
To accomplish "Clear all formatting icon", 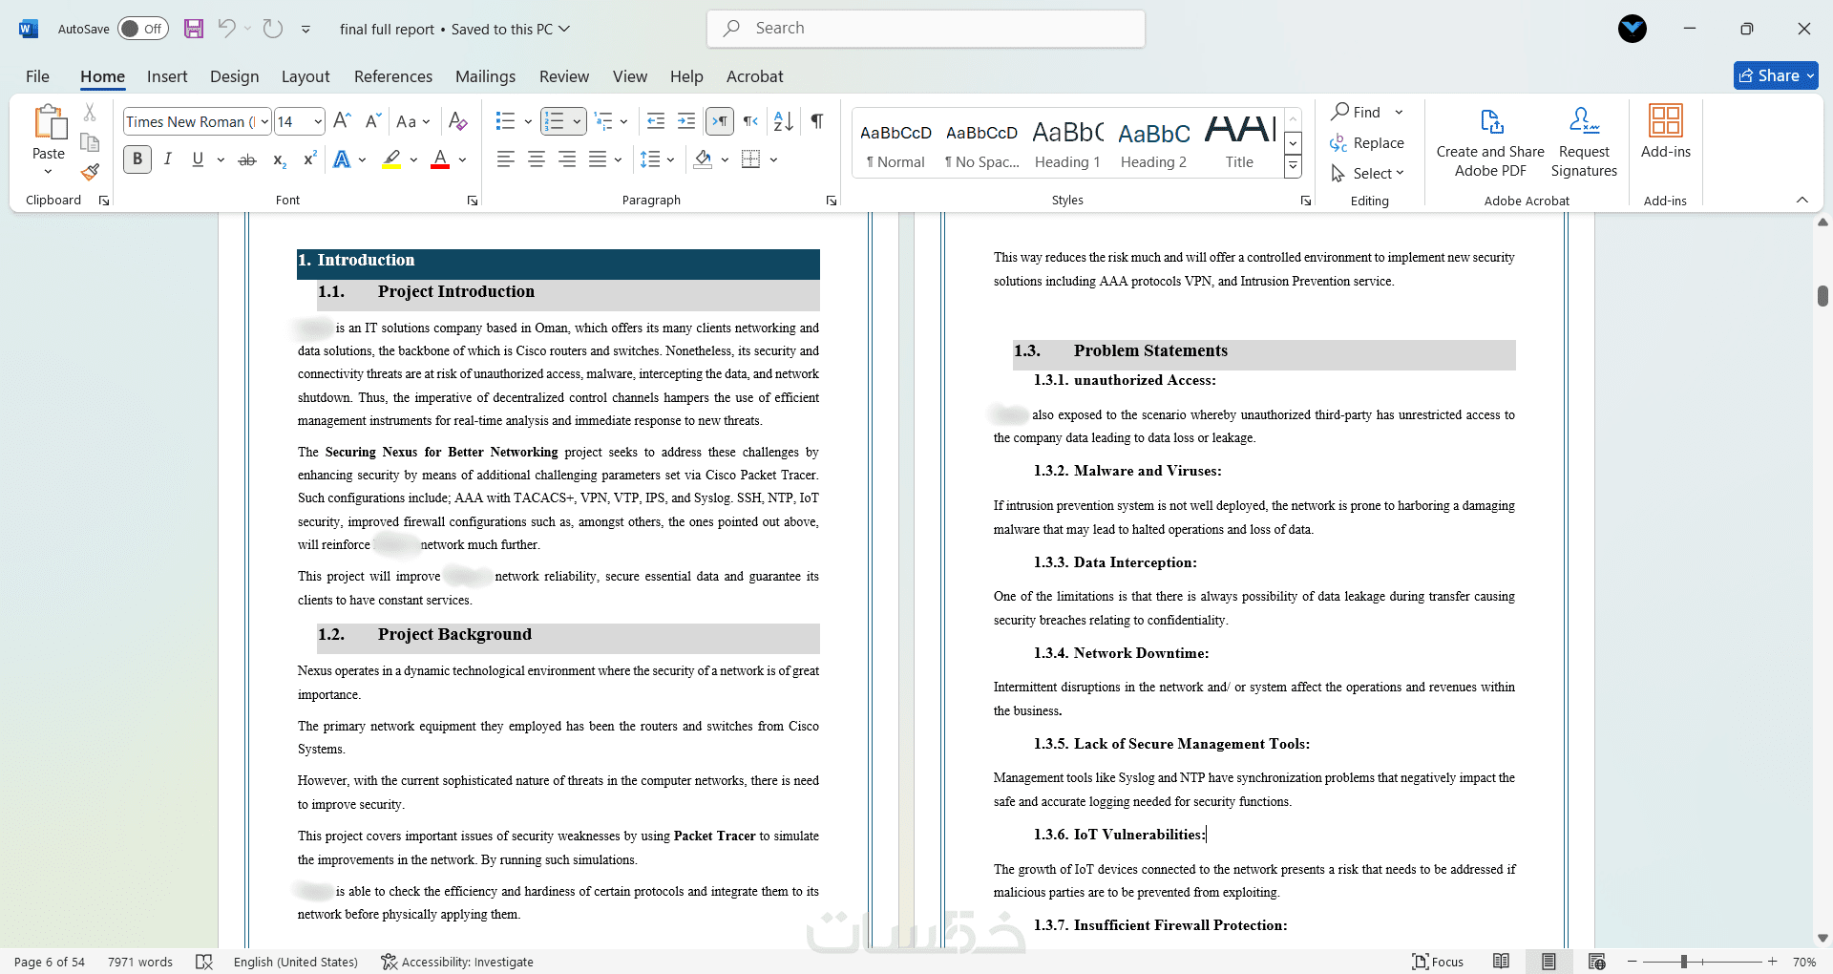I will click(458, 121).
